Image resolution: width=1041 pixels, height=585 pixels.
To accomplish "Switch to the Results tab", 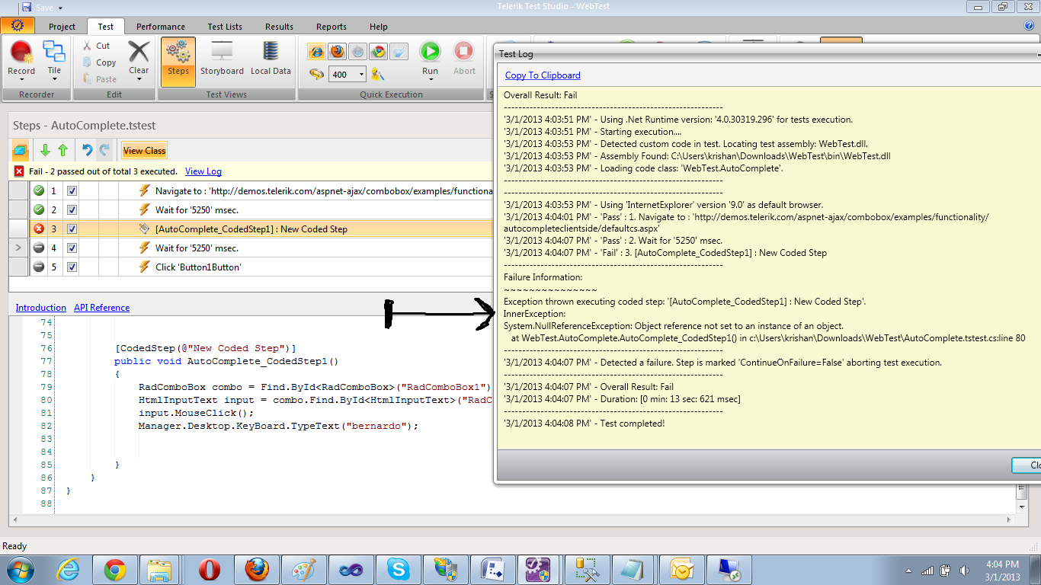I will (279, 27).
